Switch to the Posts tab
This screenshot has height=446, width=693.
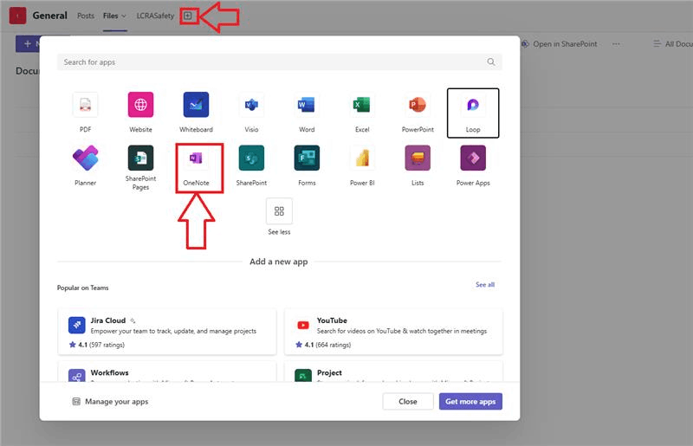pos(86,16)
